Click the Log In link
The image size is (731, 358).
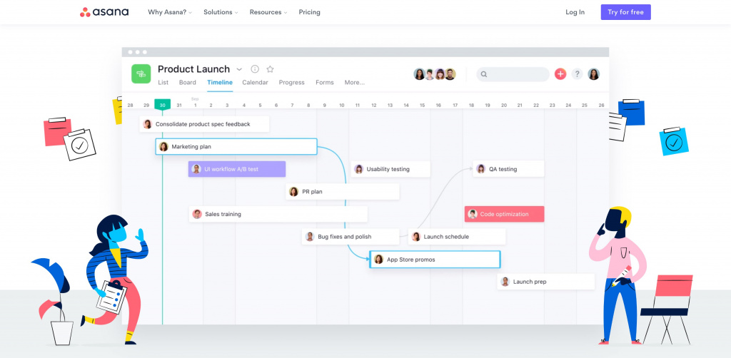(575, 12)
